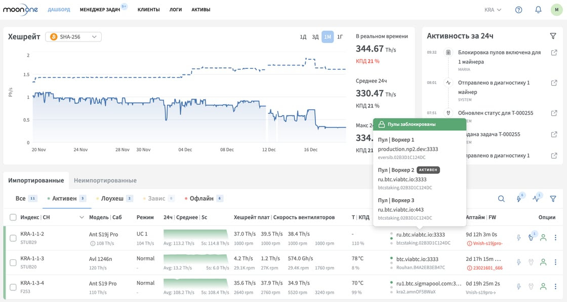Show Офлайн miners filter
The image size is (567, 302).
pyautogui.click(x=204, y=199)
